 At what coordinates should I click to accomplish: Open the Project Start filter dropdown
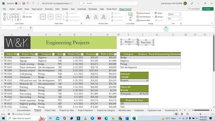point(82,54)
